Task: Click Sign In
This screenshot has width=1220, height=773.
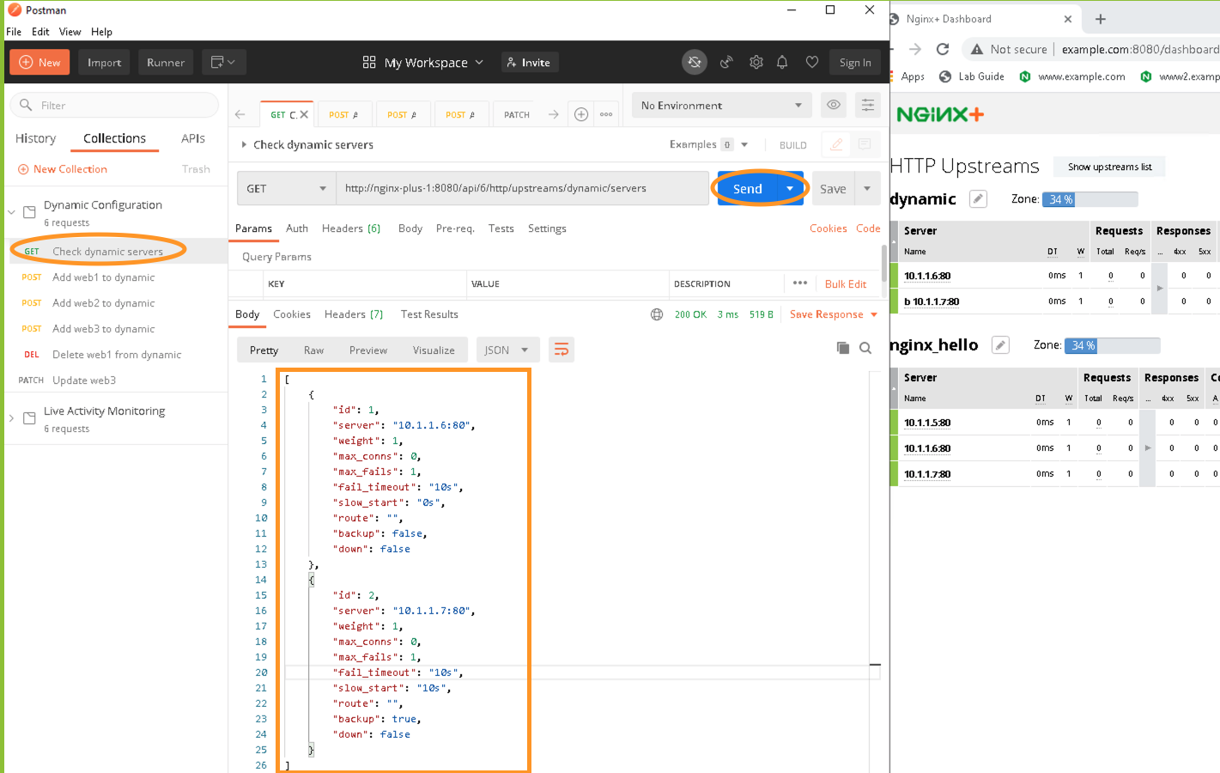Action: point(855,62)
